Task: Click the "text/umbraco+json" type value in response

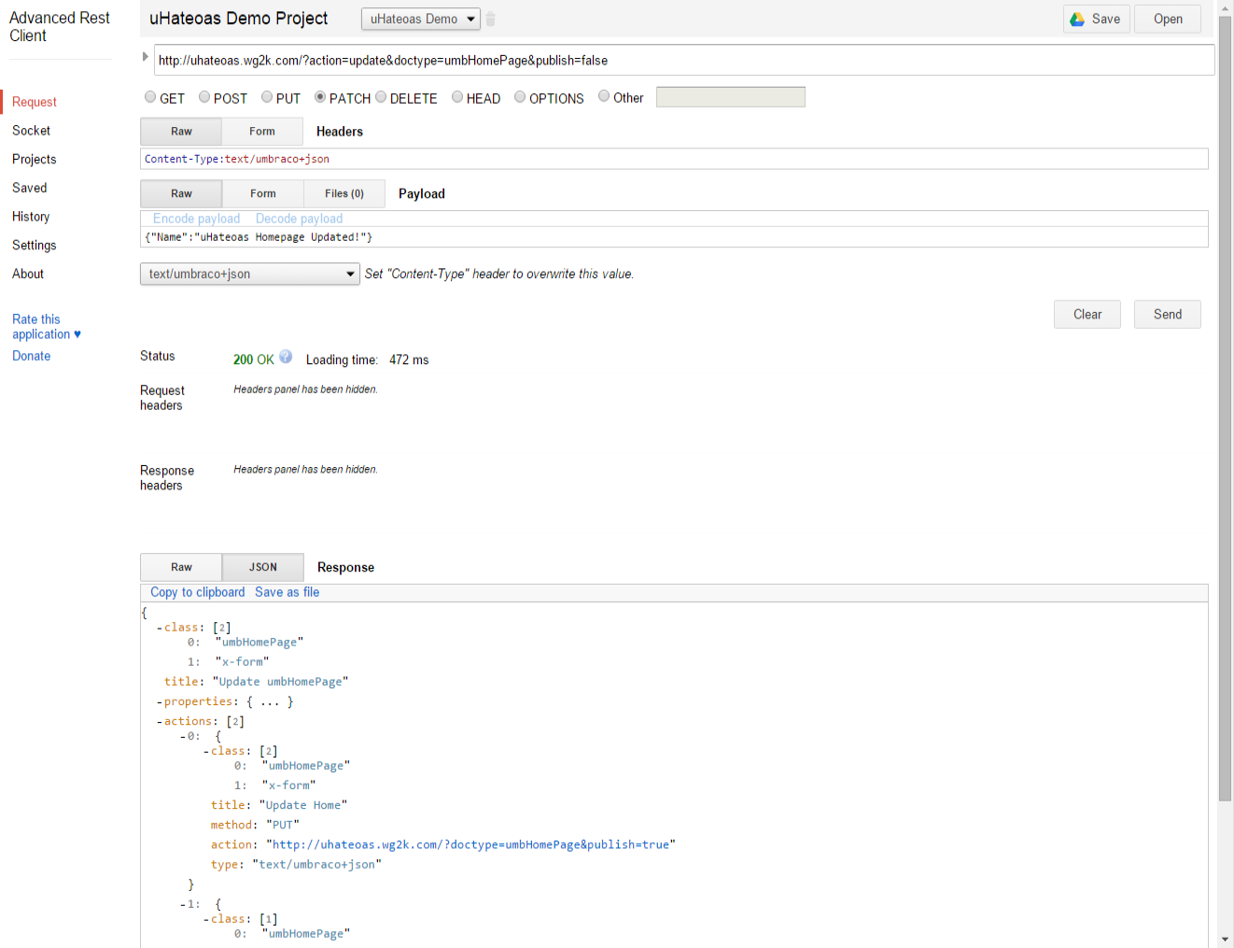Action: pyautogui.click(x=317, y=865)
